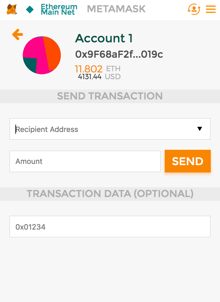Open the Ethereum Main Net network selector
Screen dimensions: 220x302
(59, 10)
